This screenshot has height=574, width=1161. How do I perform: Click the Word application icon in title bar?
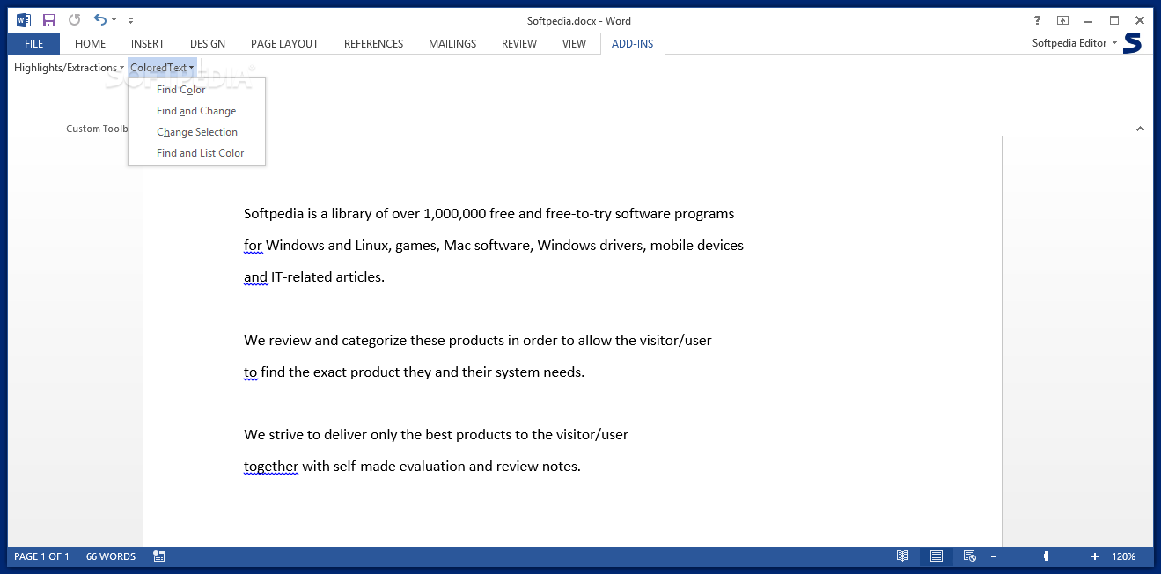coord(24,20)
